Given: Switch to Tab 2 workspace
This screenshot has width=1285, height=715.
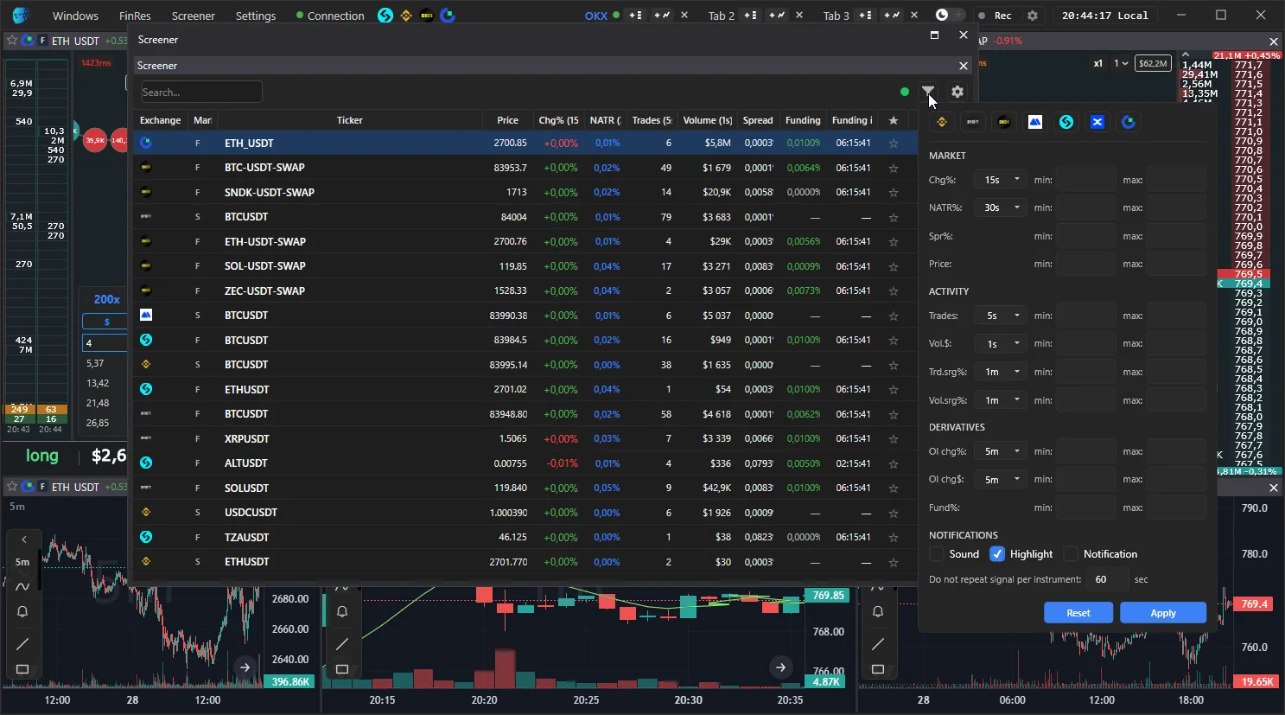Looking at the screenshot, I should [x=722, y=16].
